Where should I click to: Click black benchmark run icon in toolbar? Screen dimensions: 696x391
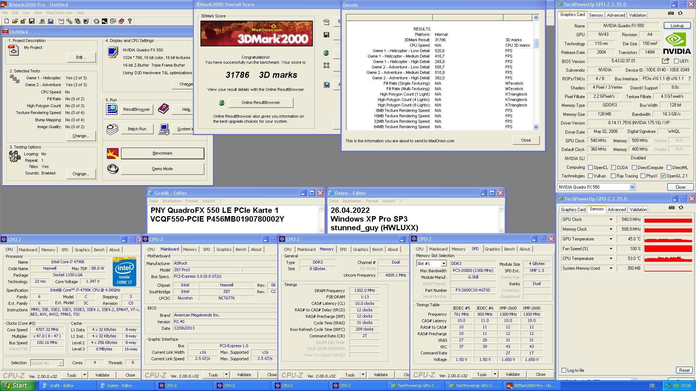(104, 21)
